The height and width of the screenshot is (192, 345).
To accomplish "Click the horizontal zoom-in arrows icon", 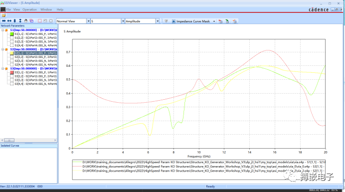I will (4, 21).
